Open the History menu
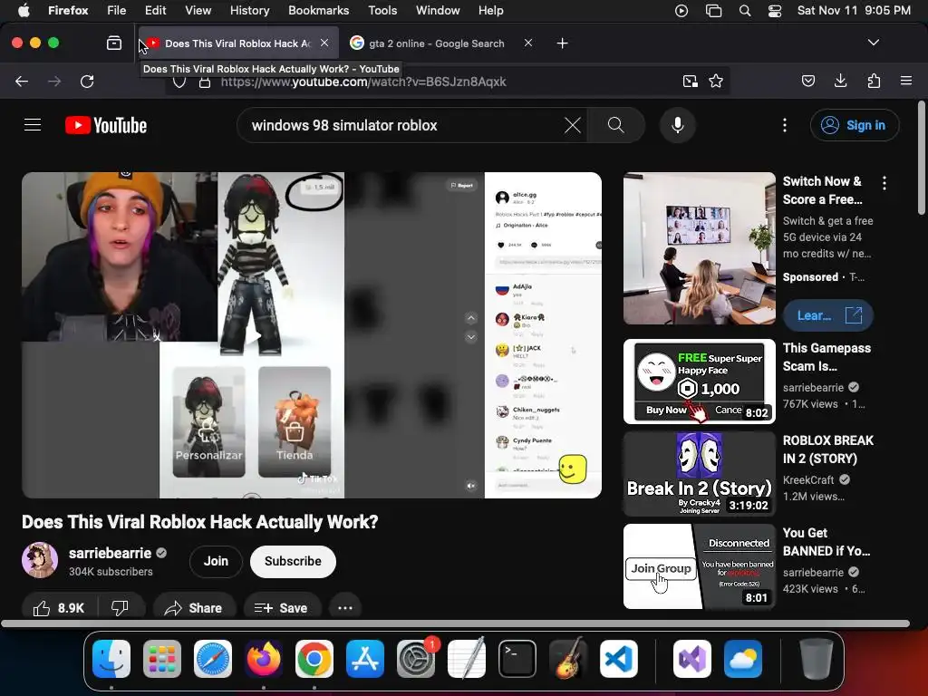 pos(249,11)
